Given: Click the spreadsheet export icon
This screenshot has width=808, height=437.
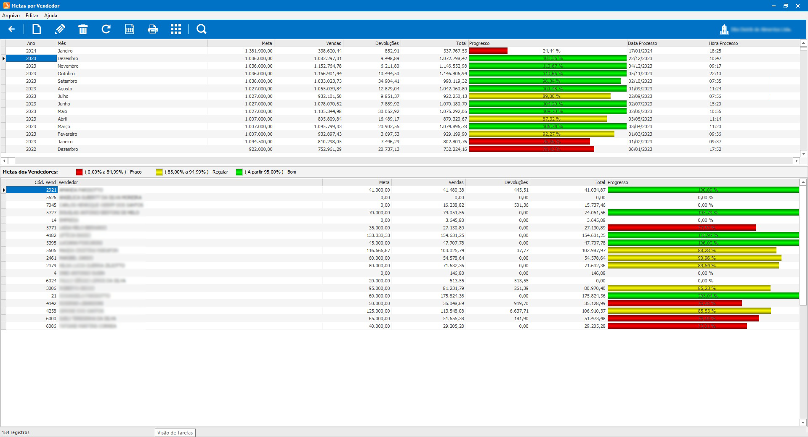Looking at the screenshot, I should click(130, 29).
